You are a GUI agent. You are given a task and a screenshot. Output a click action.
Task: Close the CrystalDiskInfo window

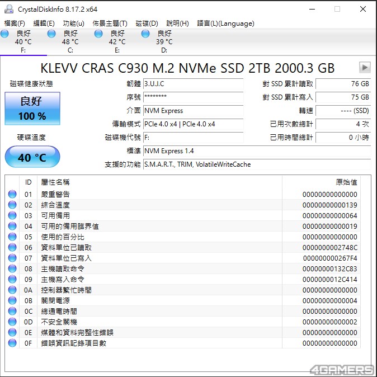363,9
